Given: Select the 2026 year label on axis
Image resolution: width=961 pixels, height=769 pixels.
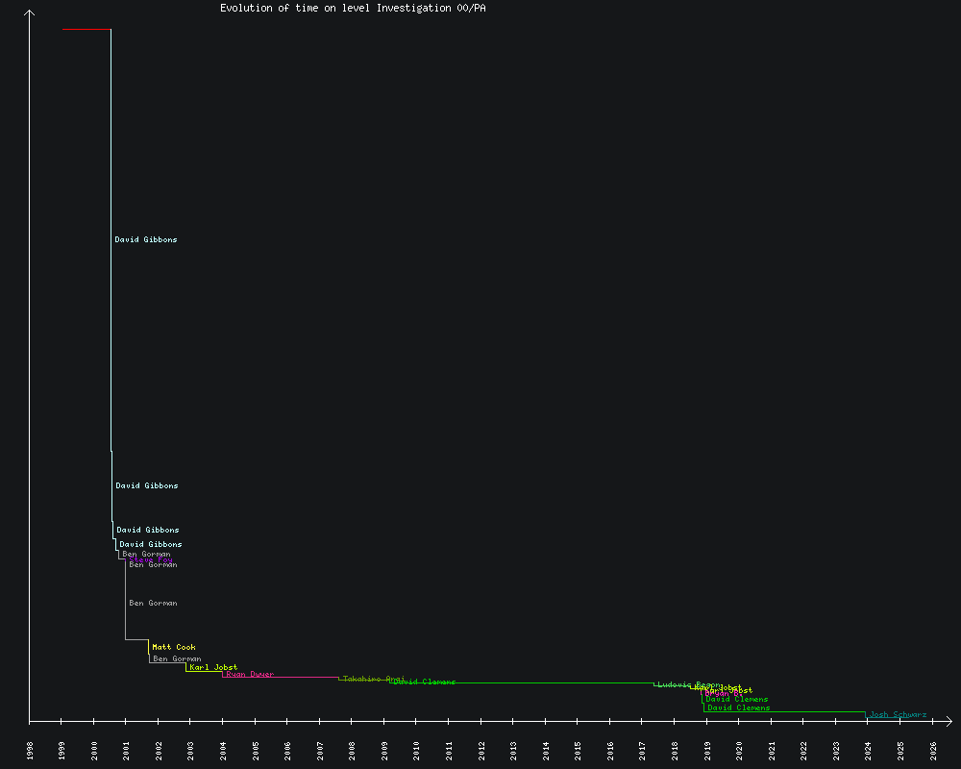Looking at the screenshot, I should [933, 750].
